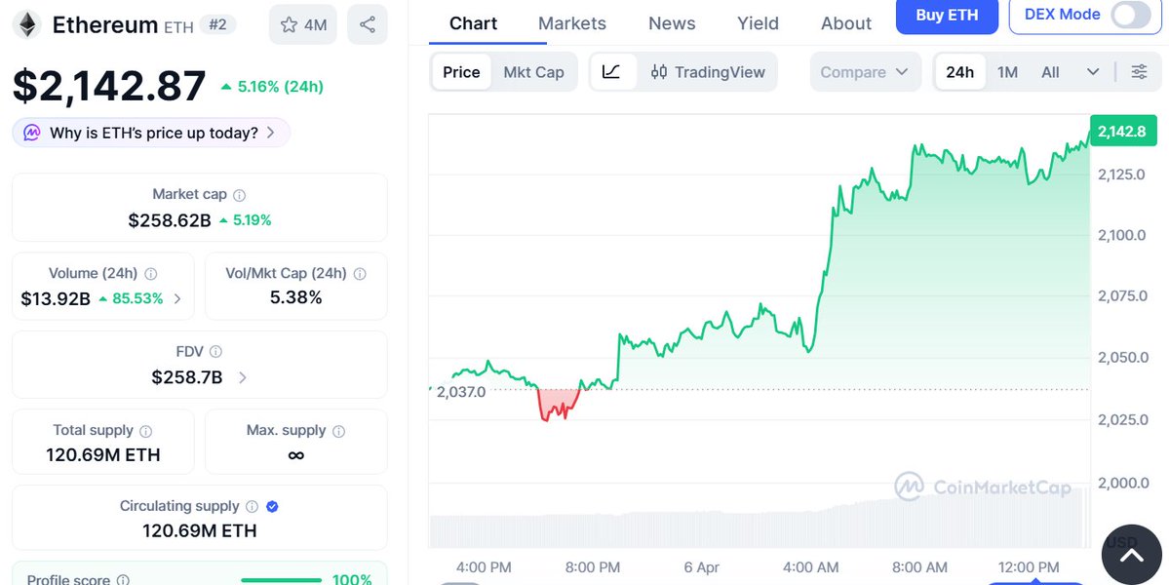
Task: Click FDV info icon
Action: pos(216,352)
